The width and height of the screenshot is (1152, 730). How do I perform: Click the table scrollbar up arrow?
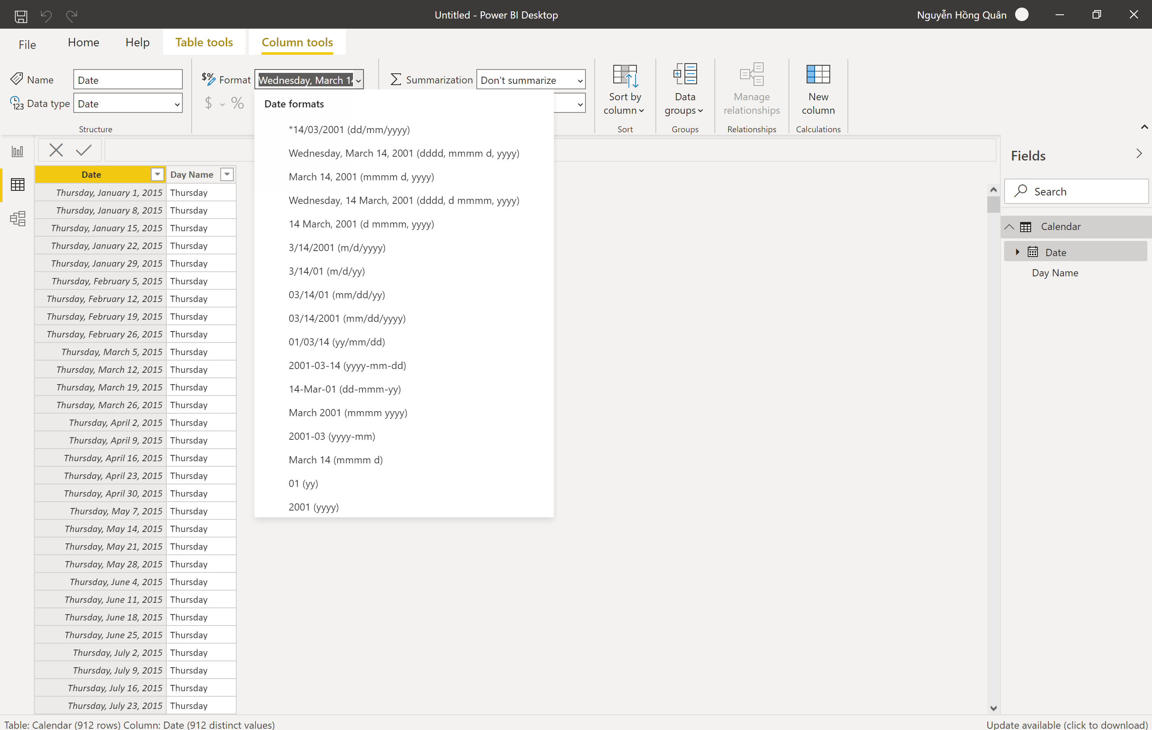(x=993, y=190)
